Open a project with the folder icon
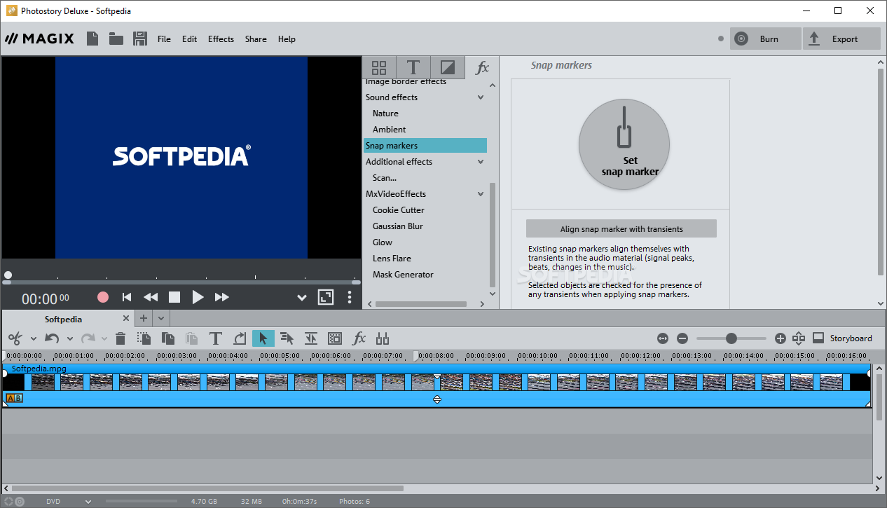 tap(116, 39)
